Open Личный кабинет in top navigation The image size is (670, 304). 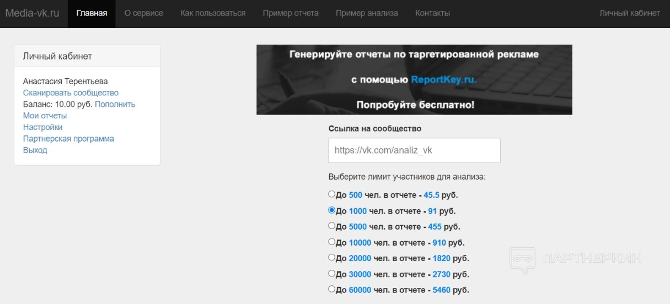(629, 13)
